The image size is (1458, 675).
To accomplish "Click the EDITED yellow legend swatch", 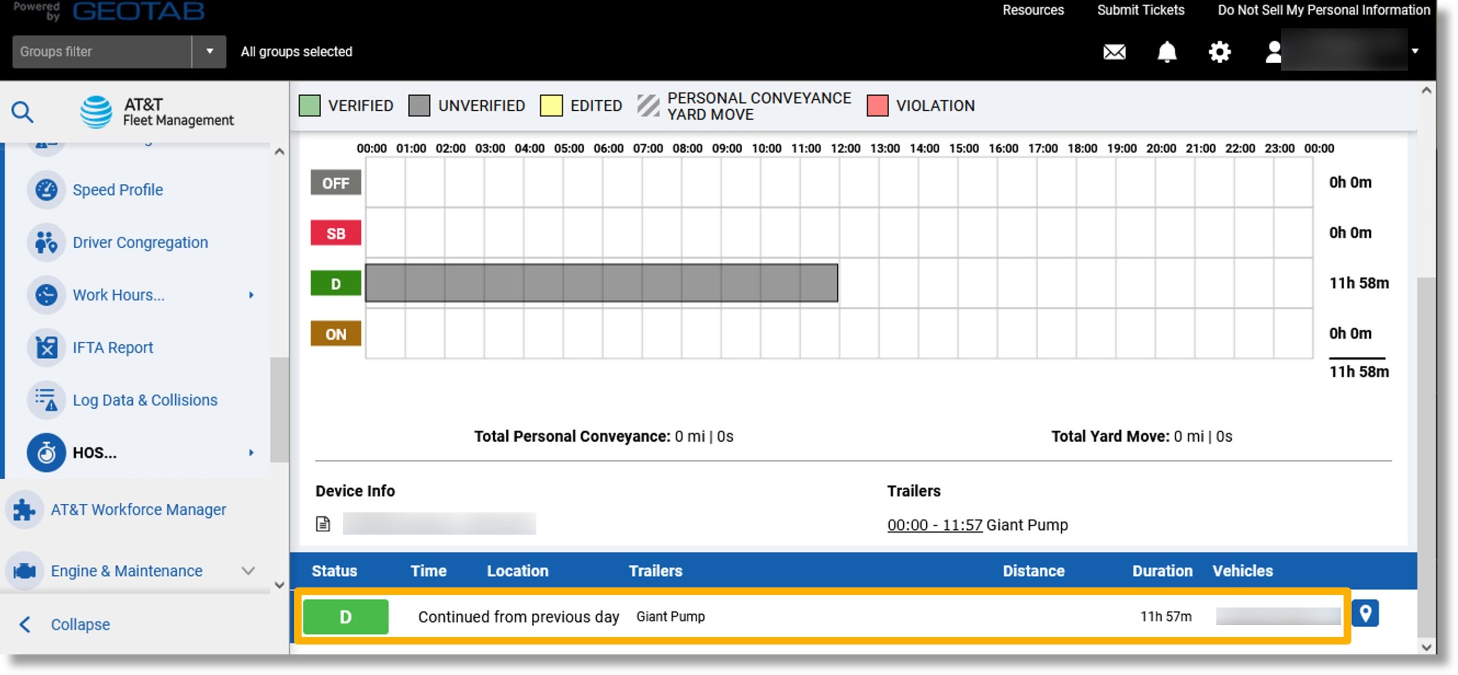I will point(551,106).
